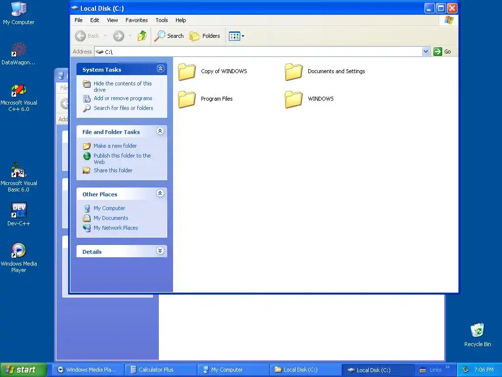
Task: Open the Edit menu
Action: pos(95,20)
